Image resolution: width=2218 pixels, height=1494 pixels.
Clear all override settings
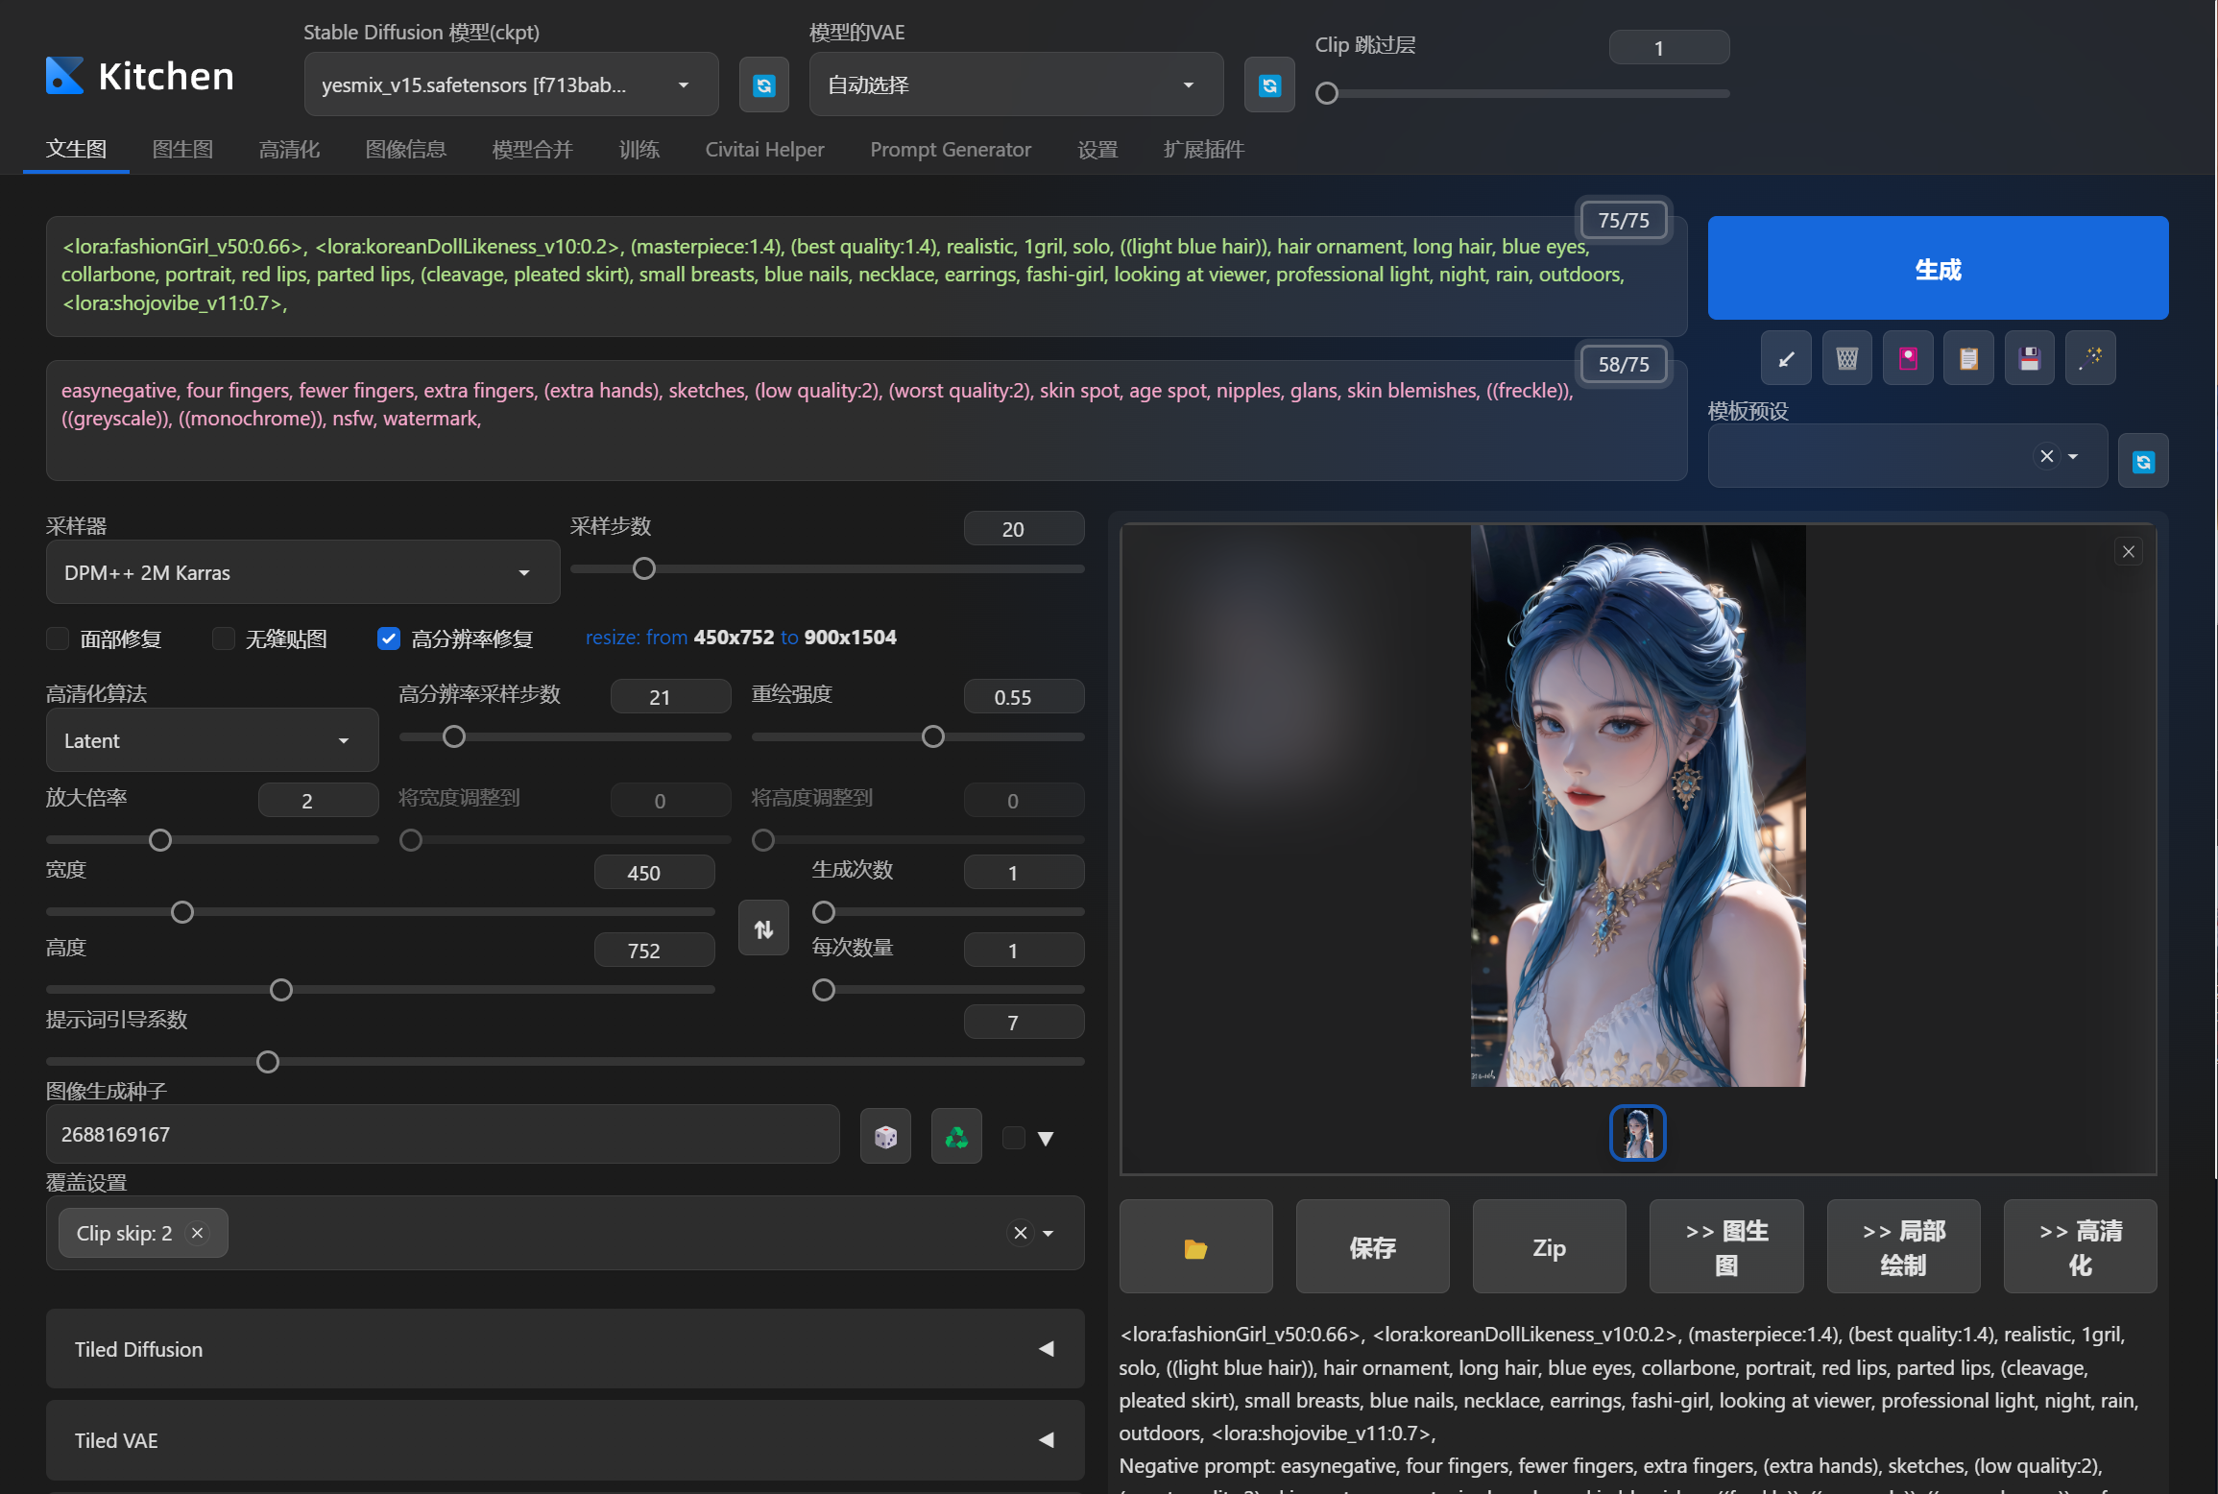coord(1020,1233)
